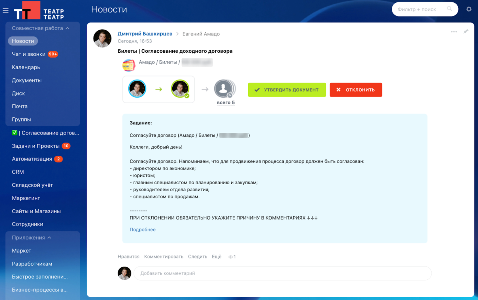Collapse Совместная работа section
The image size is (478, 300).
coord(41,28)
